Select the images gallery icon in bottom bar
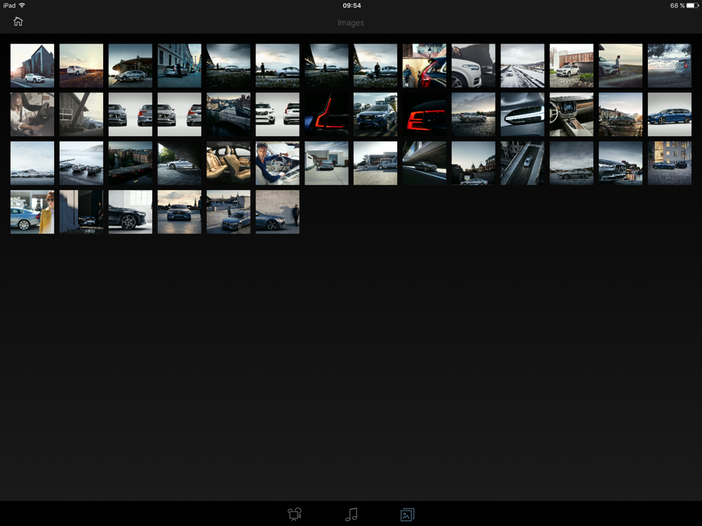 (x=407, y=514)
